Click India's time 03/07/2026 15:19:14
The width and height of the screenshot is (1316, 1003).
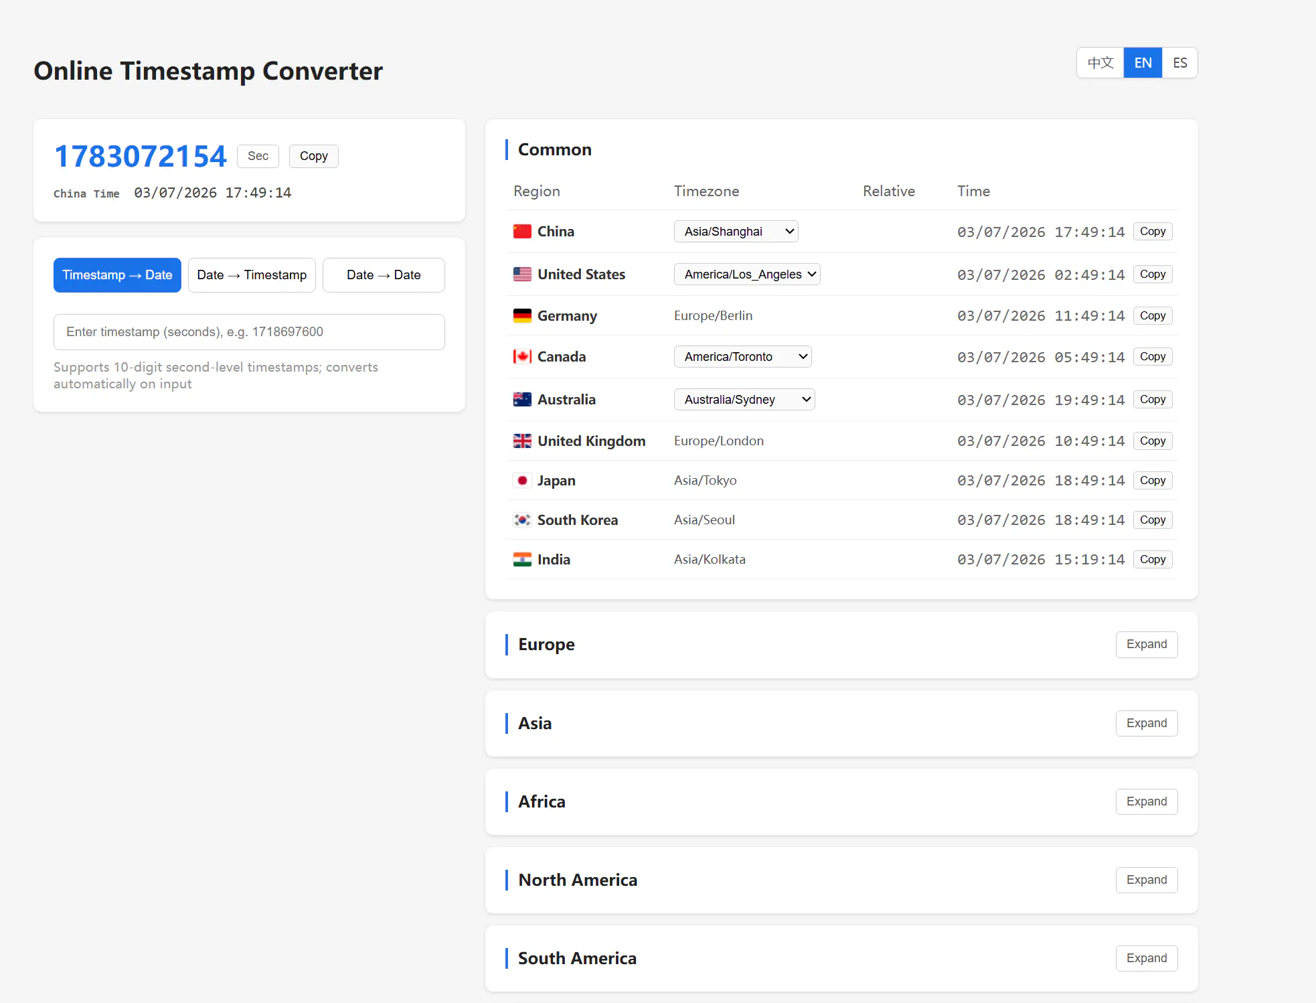tap(1041, 560)
